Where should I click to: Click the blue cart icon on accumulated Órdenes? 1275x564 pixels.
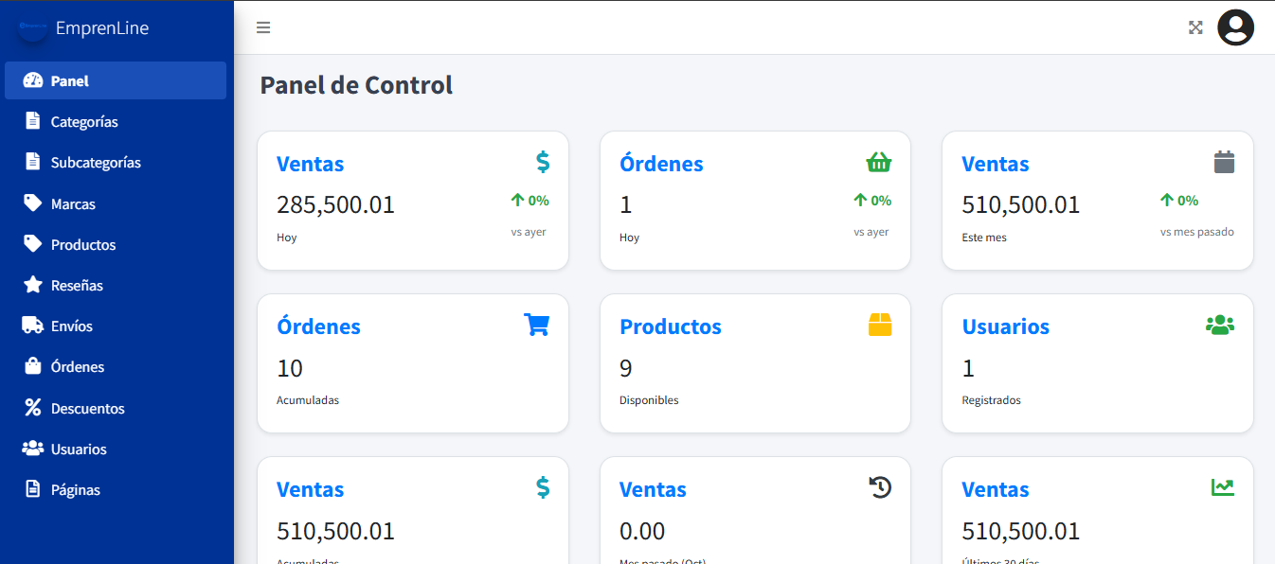click(536, 325)
